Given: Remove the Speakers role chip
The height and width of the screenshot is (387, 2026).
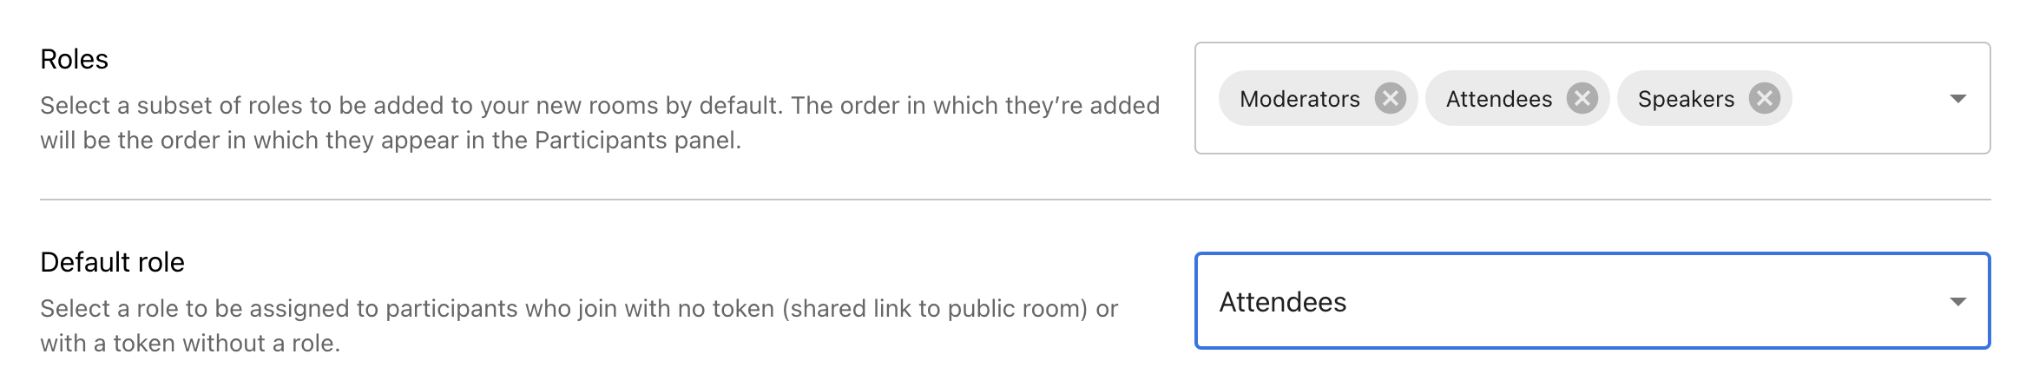Looking at the screenshot, I should tap(1764, 98).
